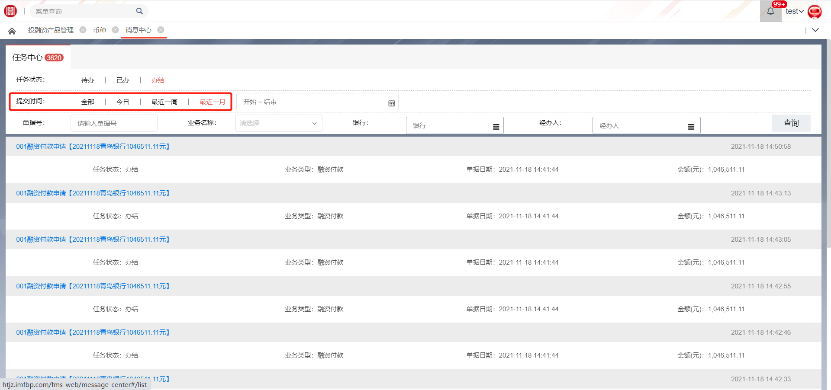The width and height of the screenshot is (831, 390).
Task: Open the 业务名称 dropdown
Action: coord(279,123)
